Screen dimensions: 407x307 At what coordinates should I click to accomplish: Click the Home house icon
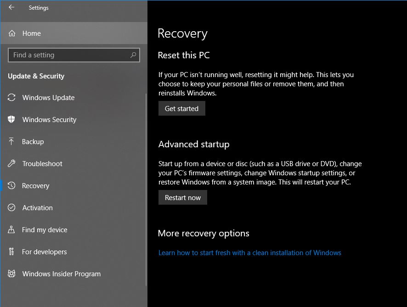point(12,33)
